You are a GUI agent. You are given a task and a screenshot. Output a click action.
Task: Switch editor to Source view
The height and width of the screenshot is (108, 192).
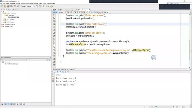click(55, 12)
